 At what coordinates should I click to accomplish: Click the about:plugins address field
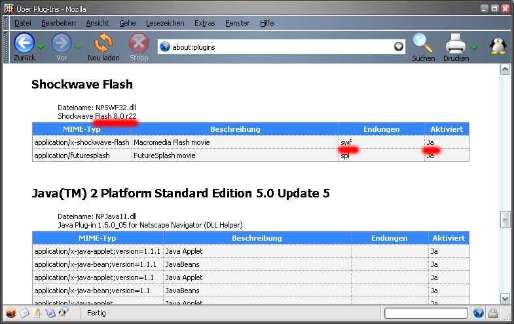(282, 47)
